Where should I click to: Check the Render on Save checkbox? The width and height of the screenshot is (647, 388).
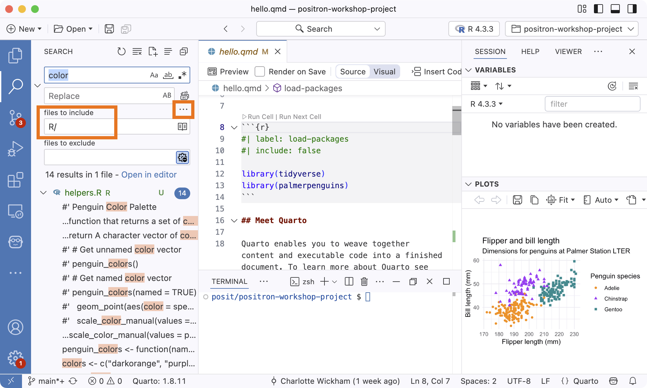point(260,71)
